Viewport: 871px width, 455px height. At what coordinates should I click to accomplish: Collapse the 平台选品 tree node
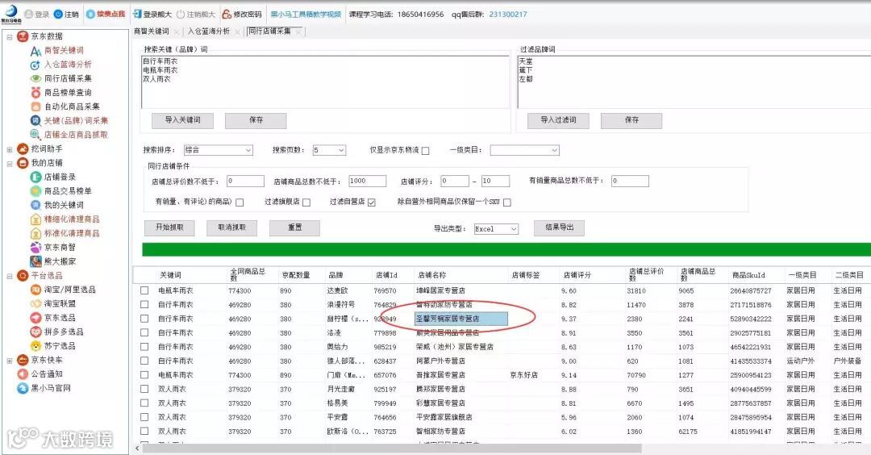pyautogui.click(x=10, y=276)
